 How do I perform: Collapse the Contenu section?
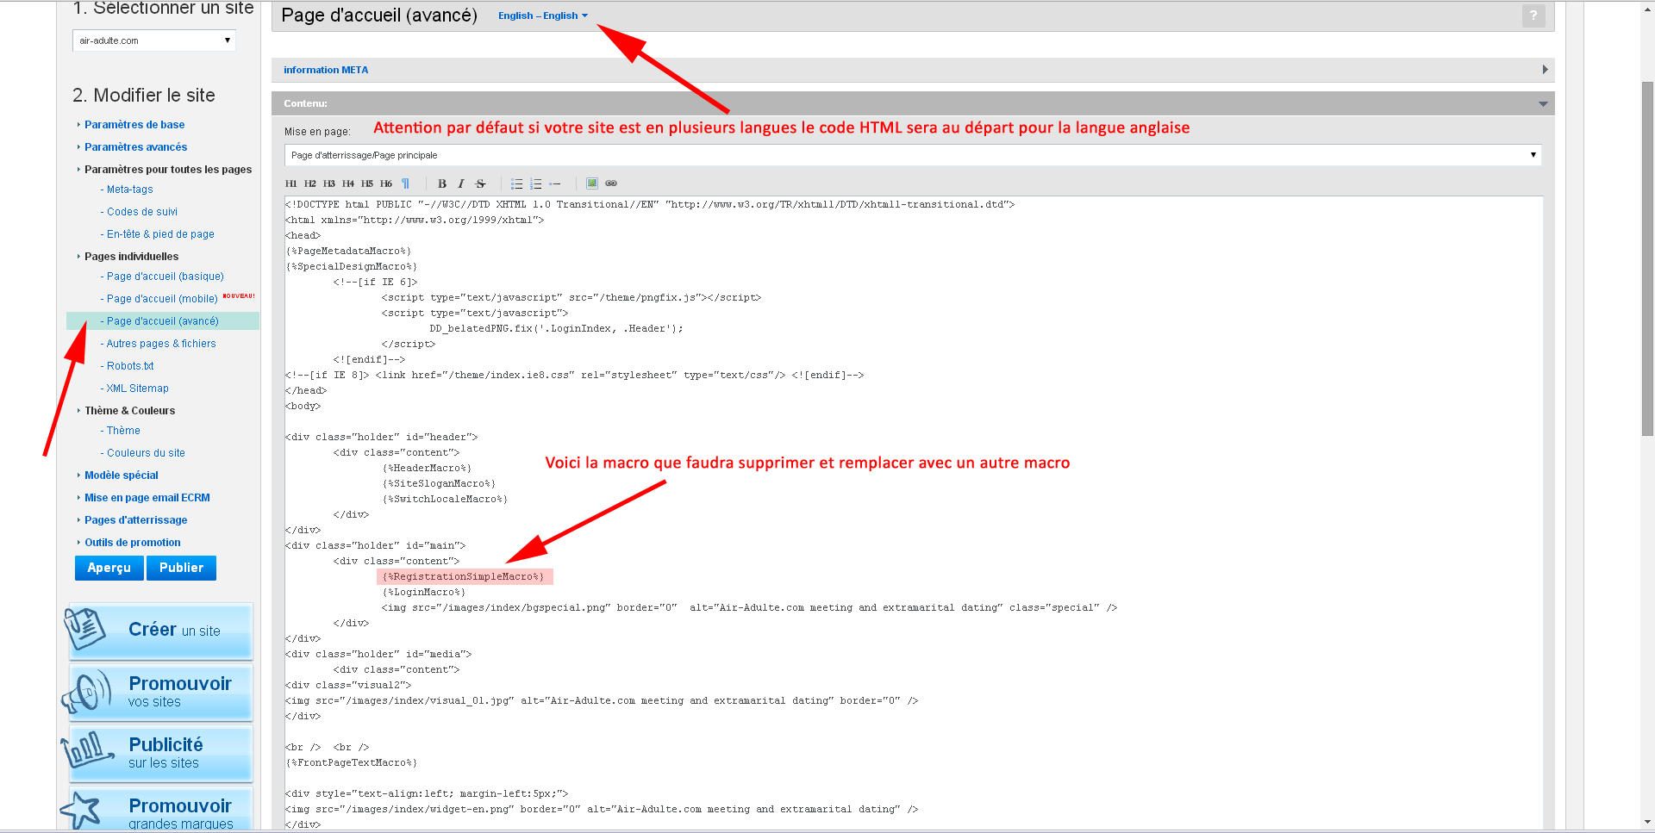pos(913,103)
